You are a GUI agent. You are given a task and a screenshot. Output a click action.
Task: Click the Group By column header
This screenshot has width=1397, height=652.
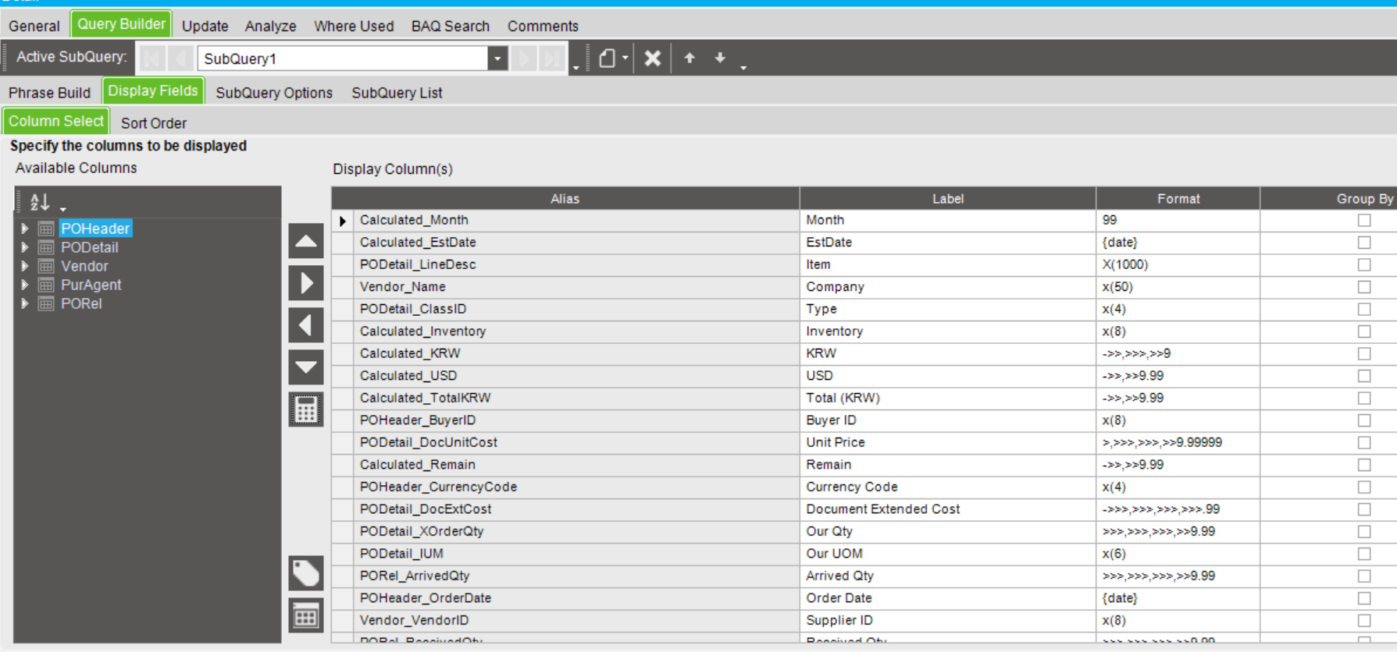tap(1365, 199)
